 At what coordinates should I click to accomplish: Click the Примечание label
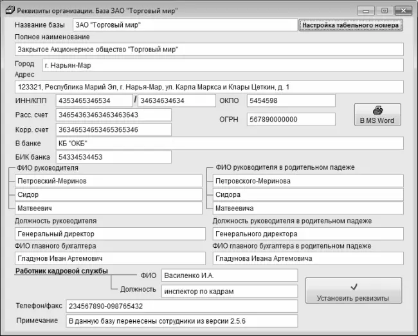pyautogui.click(x=37, y=321)
